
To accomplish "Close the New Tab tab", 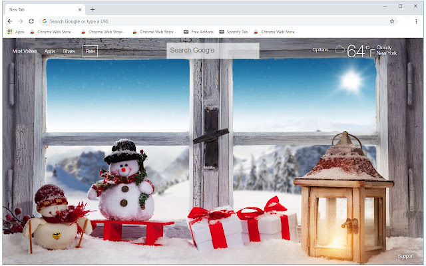I will pyautogui.click(x=80, y=9).
